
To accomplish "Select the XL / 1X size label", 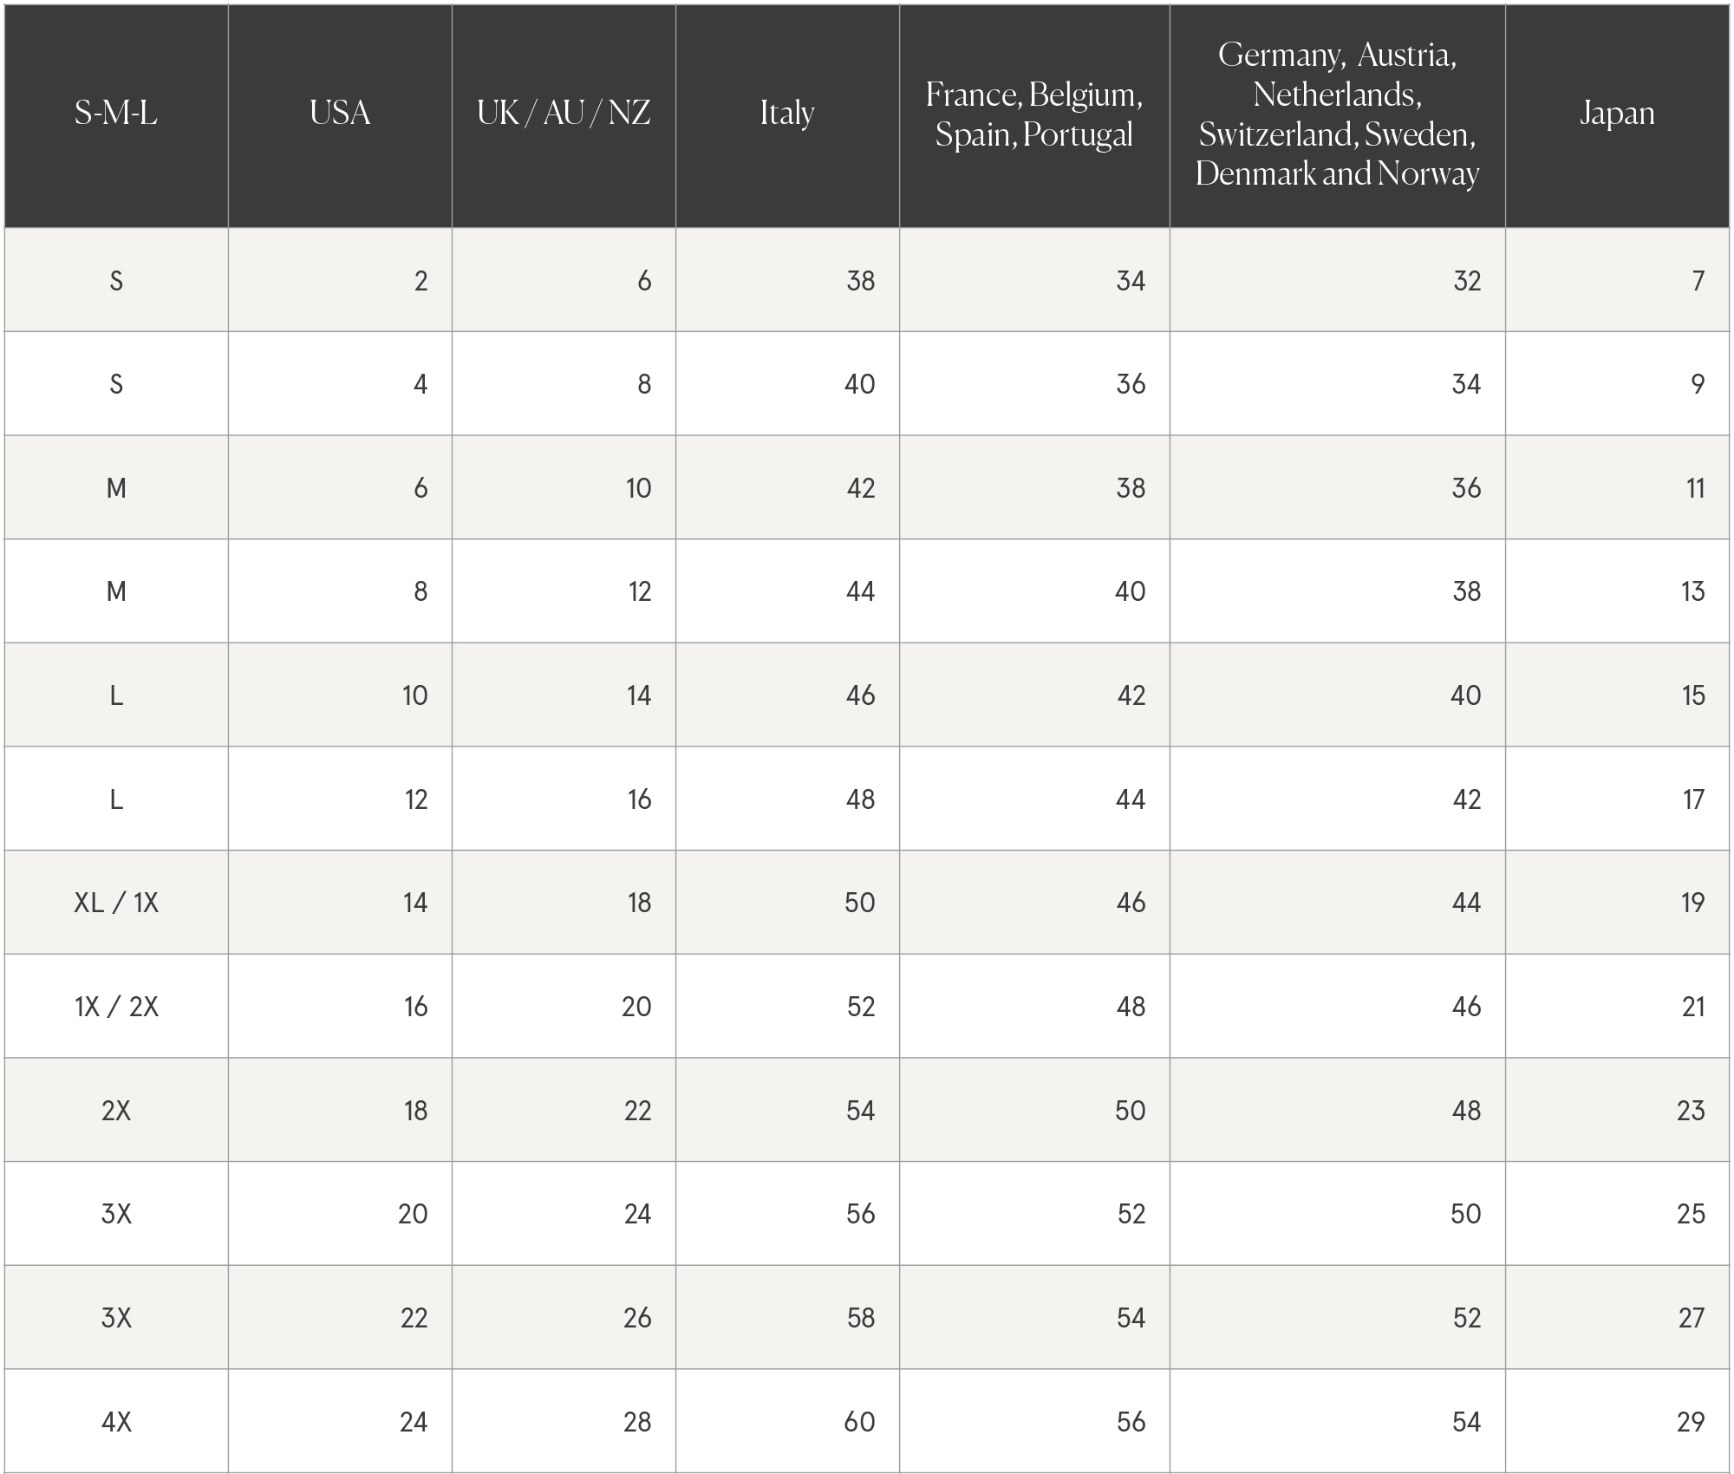I will (116, 903).
